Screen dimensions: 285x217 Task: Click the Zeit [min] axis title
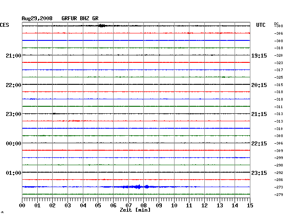point(135,210)
